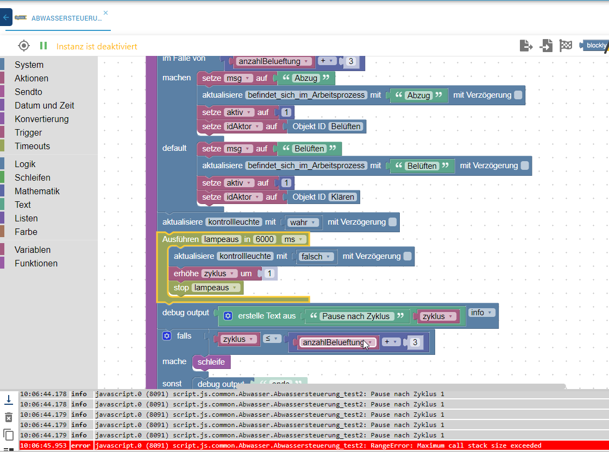This screenshot has height=452, width=609.
Task: Open the Aktionen toolbox category
Action: point(32,78)
